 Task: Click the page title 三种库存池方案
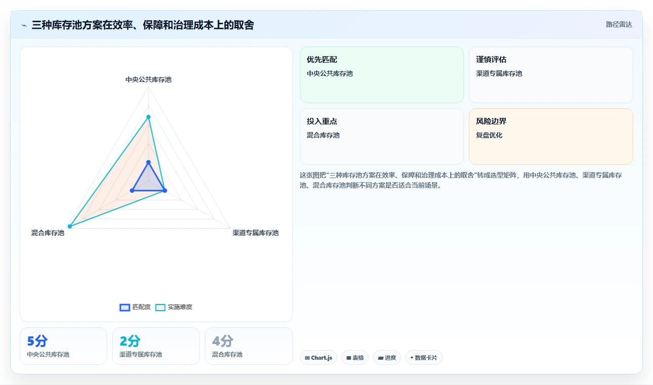[x=143, y=25]
